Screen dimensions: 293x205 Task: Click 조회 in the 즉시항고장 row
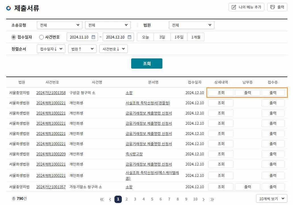[221, 154]
